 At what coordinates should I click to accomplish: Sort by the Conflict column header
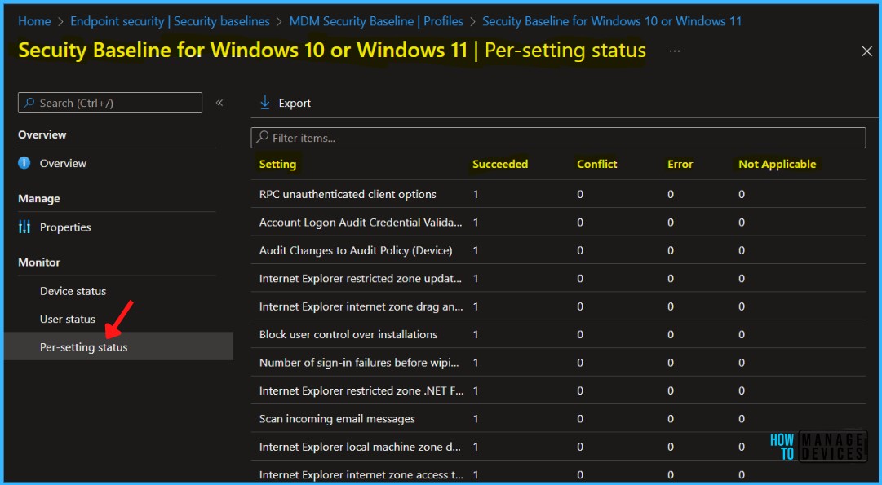pyautogui.click(x=596, y=164)
